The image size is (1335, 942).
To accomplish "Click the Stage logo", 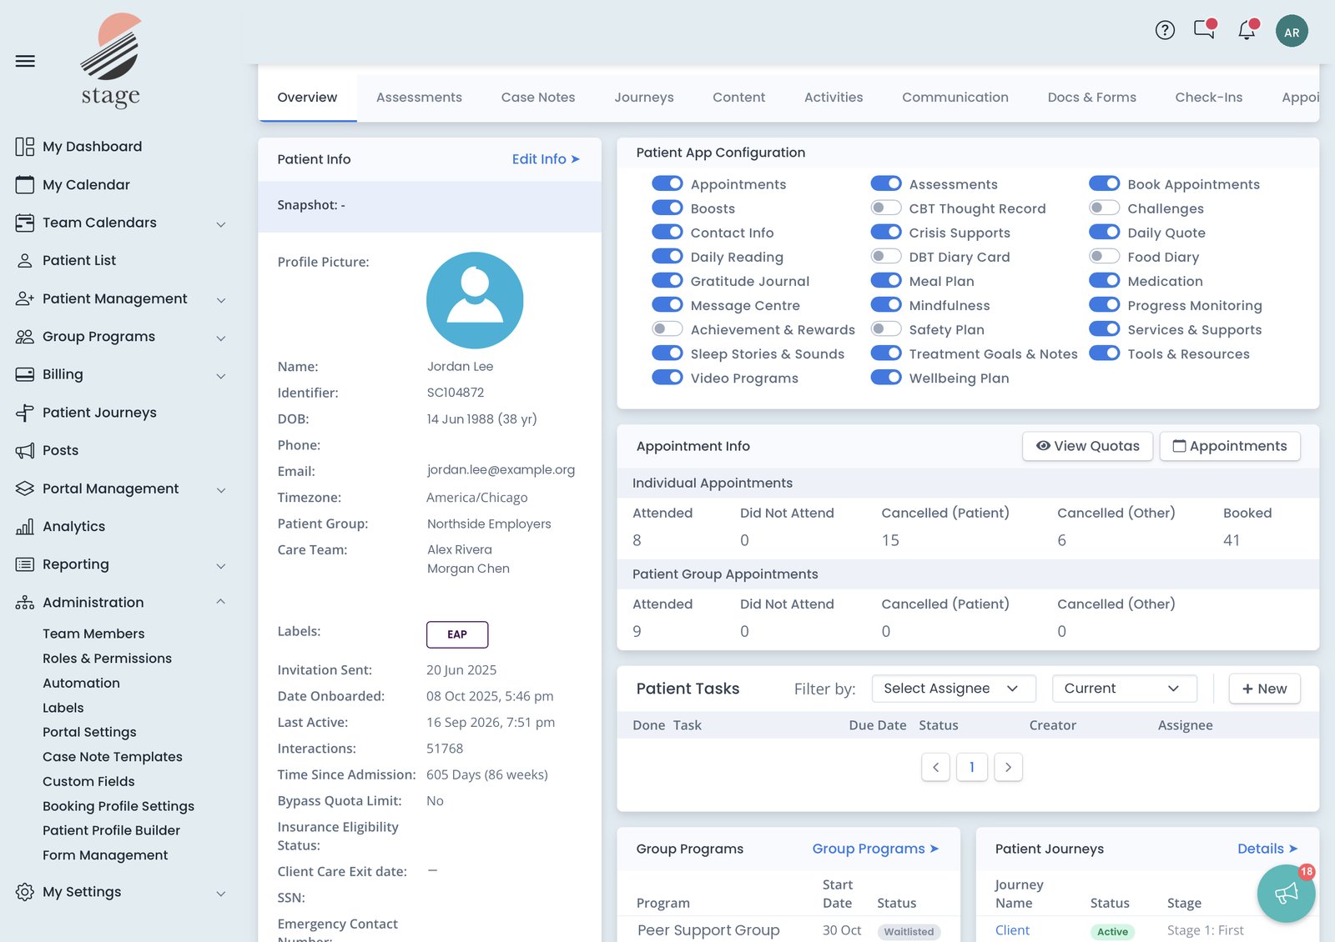I will pyautogui.click(x=111, y=61).
